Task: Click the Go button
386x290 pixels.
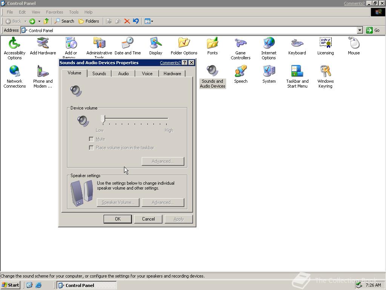Action: click(373, 30)
